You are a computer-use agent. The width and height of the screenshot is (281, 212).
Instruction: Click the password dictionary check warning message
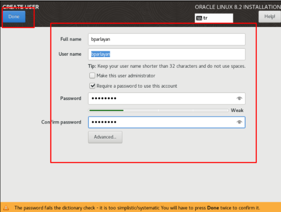pyautogui.click(x=137, y=208)
